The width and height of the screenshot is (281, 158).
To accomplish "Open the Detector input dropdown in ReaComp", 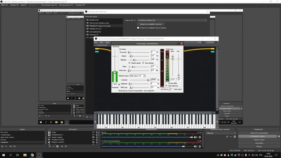I will (137, 76).
